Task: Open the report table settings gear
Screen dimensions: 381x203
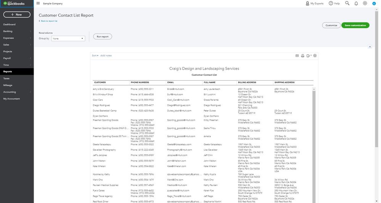Action: [x=315, y=56]
